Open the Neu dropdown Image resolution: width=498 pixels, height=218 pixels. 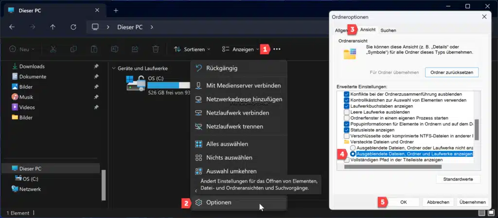[22, 49]
